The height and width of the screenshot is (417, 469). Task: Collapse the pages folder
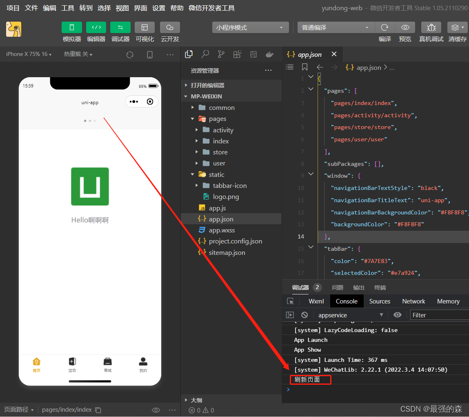click(231, 119)
